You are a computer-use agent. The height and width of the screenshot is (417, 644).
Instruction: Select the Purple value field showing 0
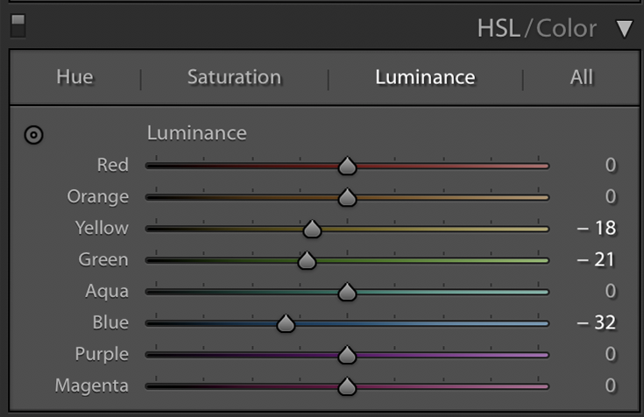coord(611,354)
